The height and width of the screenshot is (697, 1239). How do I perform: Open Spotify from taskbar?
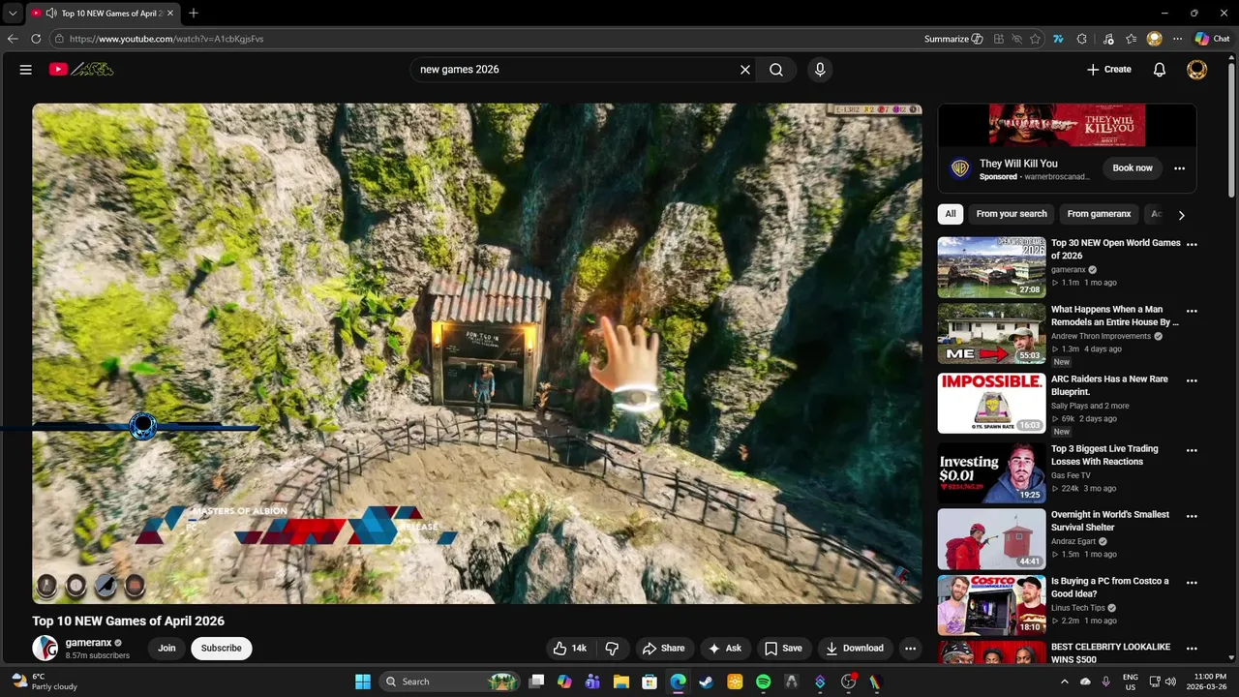click(764, 682)
